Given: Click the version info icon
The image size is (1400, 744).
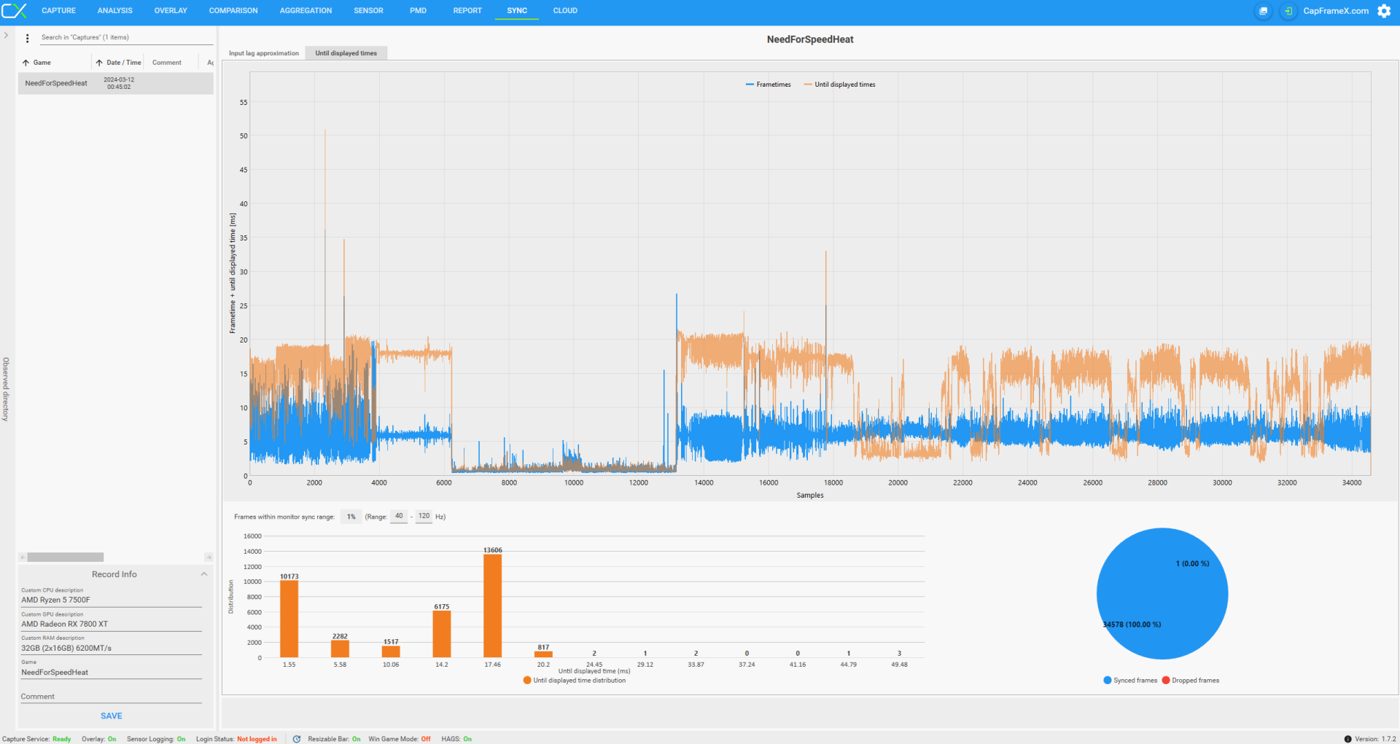Looking at the screenshot, I should coord(1347,739).
